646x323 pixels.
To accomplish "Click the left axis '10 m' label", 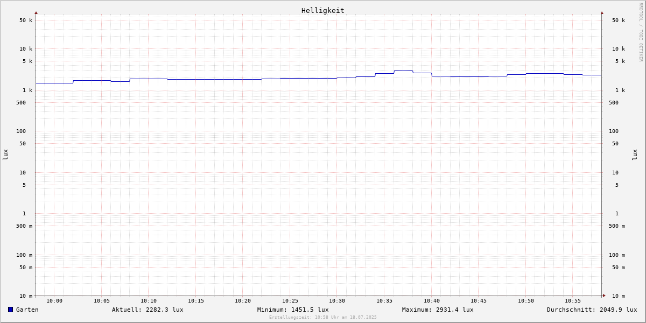I will click(26, 296).
